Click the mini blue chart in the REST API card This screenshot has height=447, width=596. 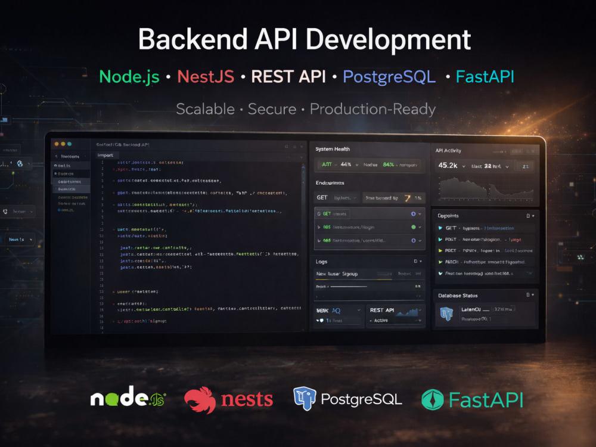[x=407, y=312]
